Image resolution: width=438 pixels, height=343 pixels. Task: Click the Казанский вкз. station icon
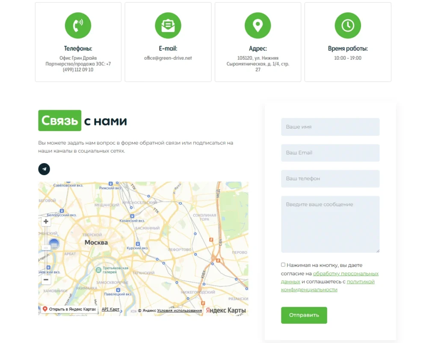pos(132,216)
